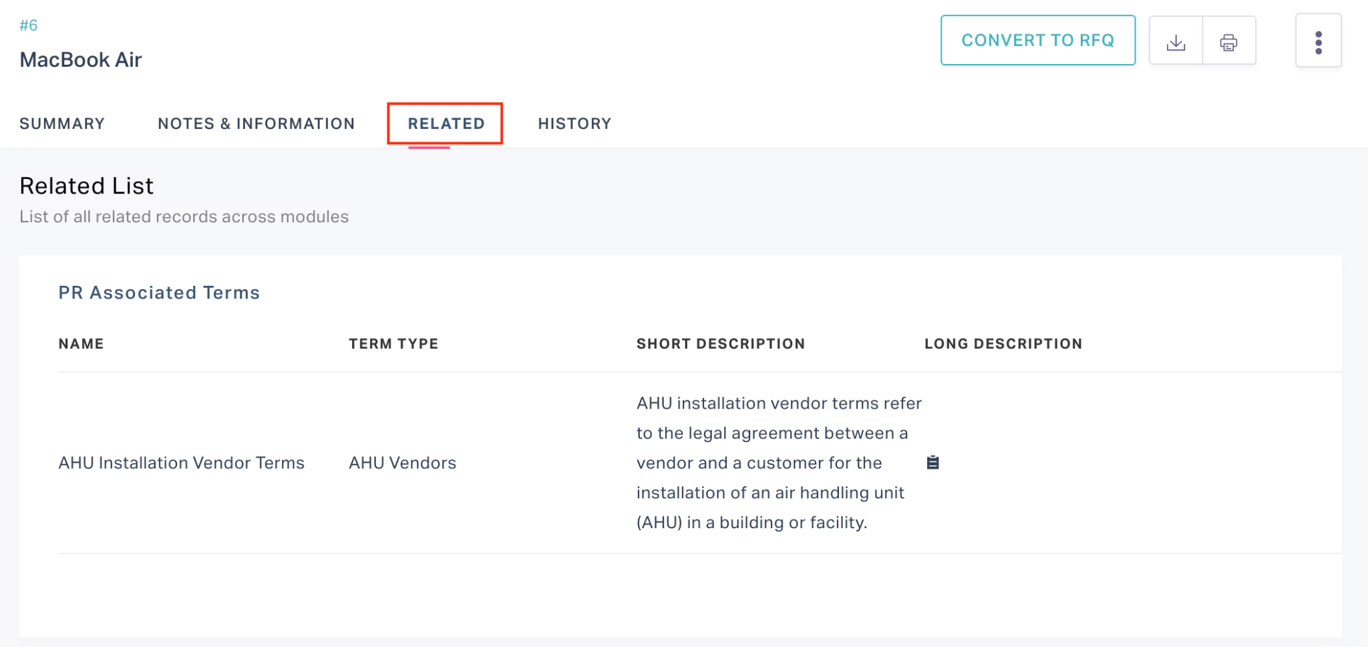Click the Short Description column header

(721, 344)
